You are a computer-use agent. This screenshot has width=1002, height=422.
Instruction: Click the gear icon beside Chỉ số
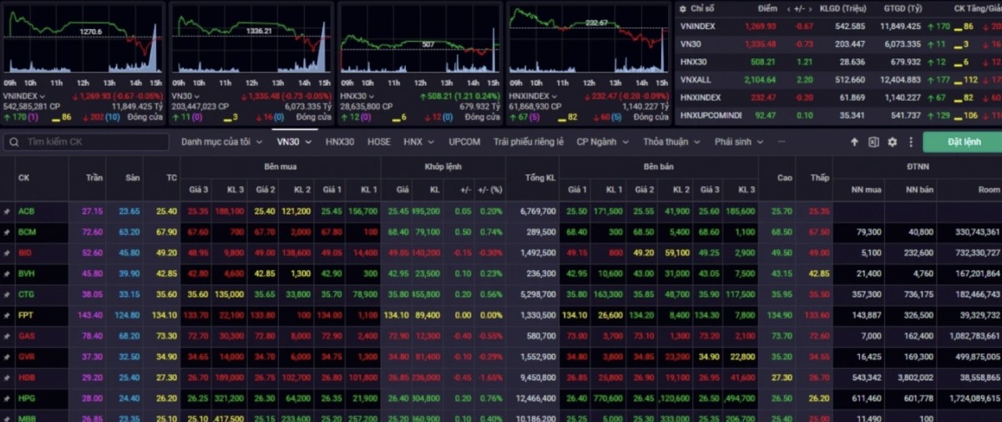[x=682, y=8]
